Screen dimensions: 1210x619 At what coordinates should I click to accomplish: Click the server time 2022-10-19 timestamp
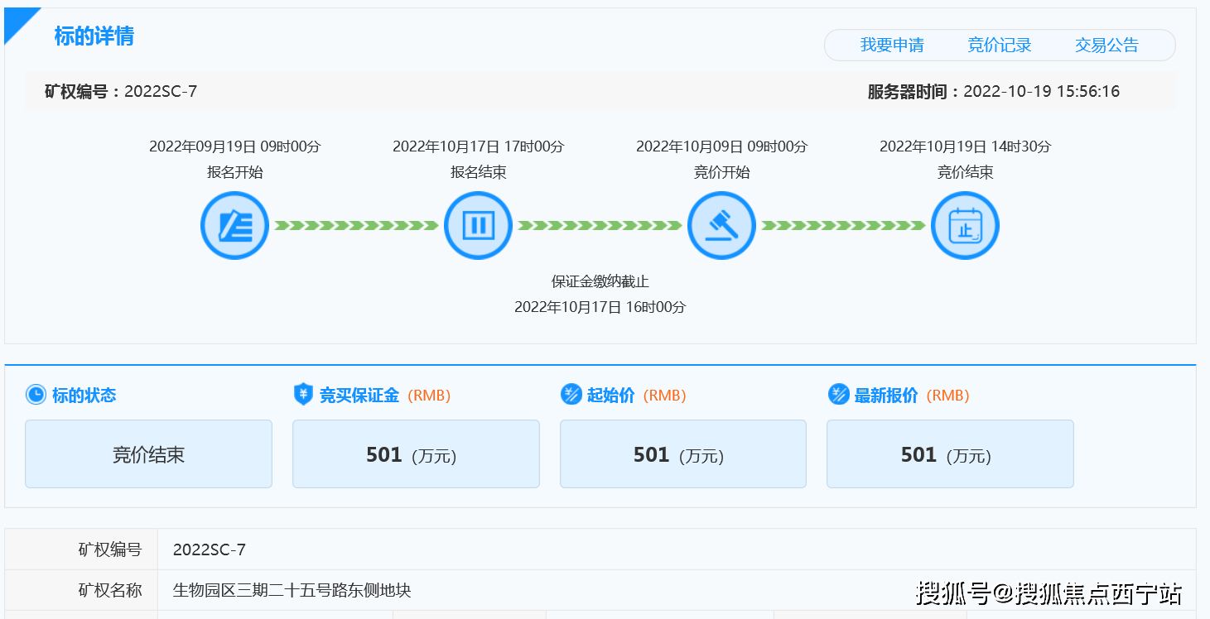[1042, 92]
